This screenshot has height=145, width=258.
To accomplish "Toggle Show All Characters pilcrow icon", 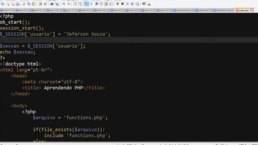I will coord(92,4).
